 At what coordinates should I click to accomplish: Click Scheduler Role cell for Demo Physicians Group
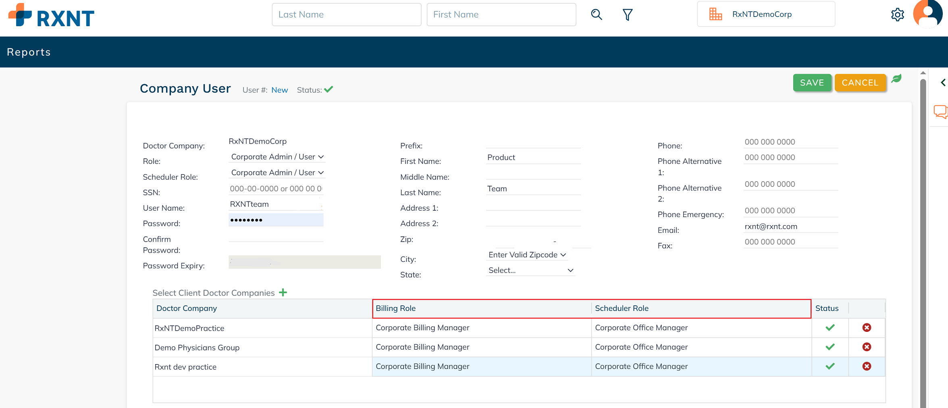coord(701,347)
